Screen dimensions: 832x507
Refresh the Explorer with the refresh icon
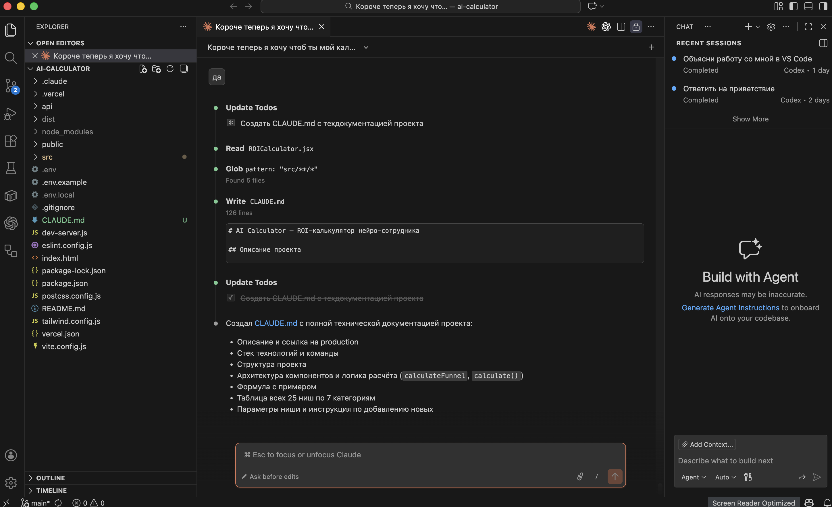coord(170,69)
